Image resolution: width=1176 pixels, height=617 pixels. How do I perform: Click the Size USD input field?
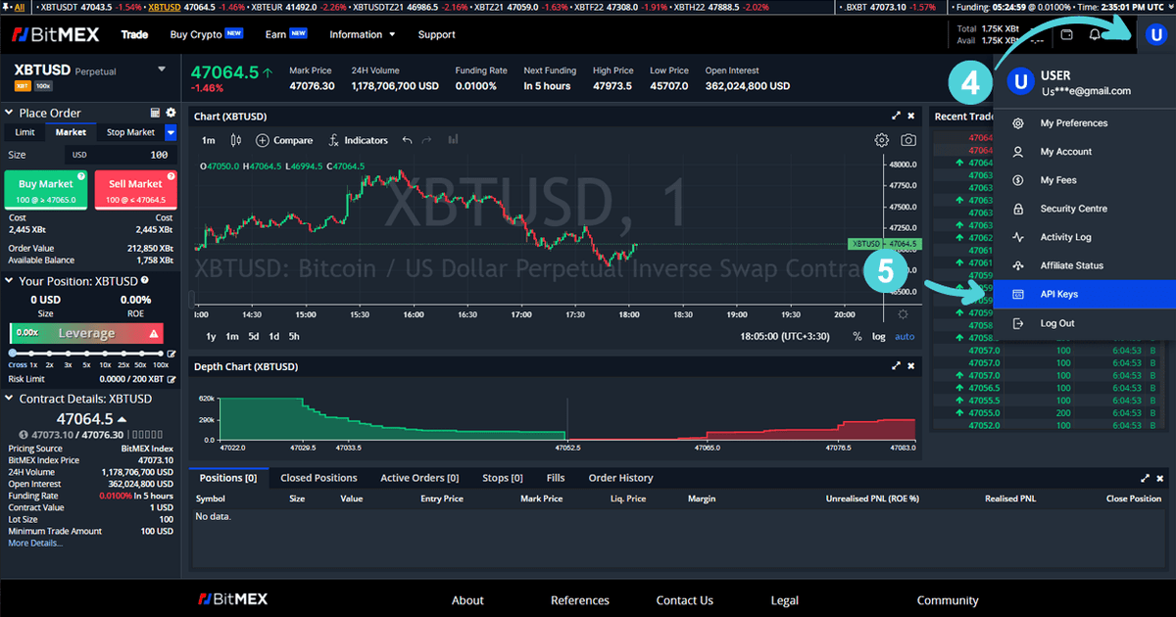[120, 155]
